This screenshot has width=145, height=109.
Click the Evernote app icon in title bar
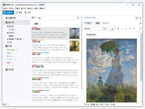pyautogui.click(x=4, y=5)
